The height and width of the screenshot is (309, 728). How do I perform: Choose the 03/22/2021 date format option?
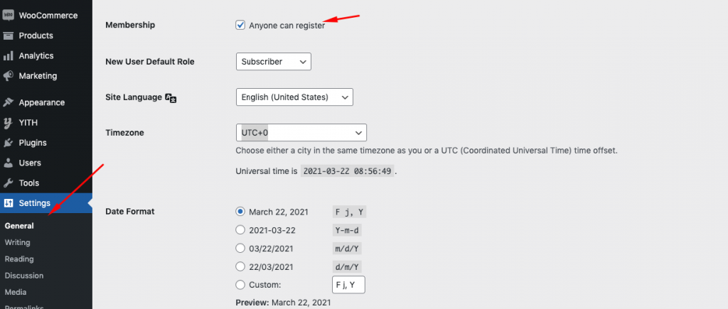[x=240, y=249]
